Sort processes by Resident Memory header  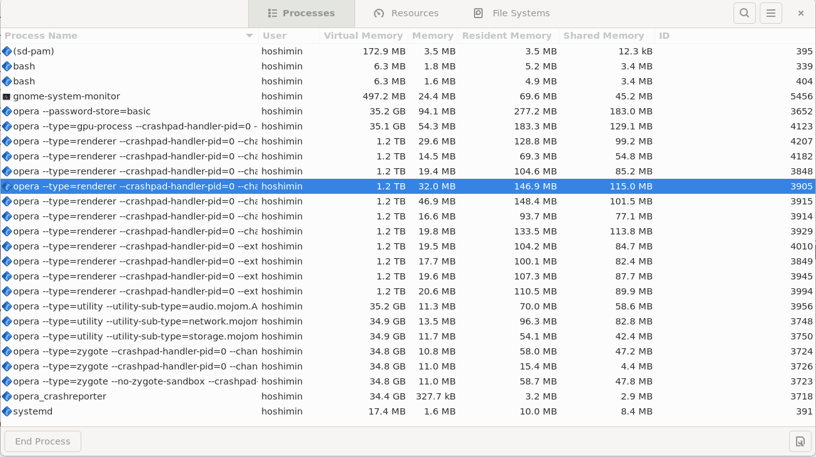506,36
